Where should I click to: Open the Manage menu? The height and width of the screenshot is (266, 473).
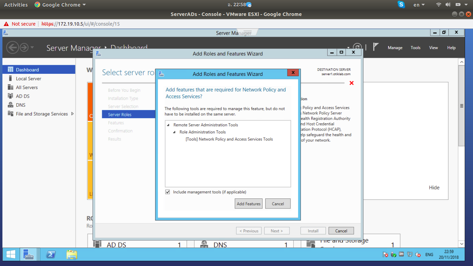(x=395, y=48)
